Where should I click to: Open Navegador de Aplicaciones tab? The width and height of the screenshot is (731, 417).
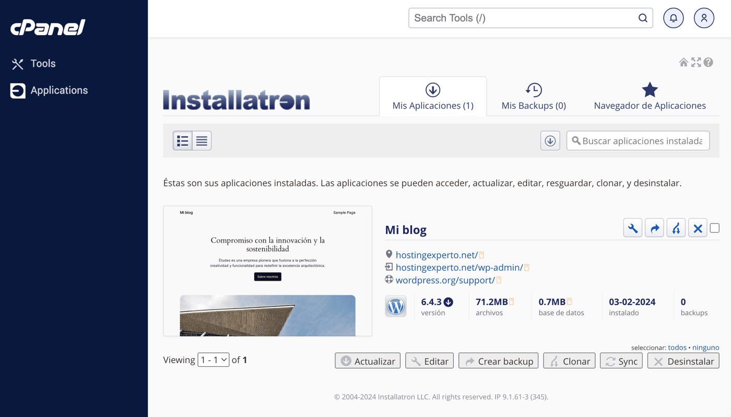tap(650, 97)
